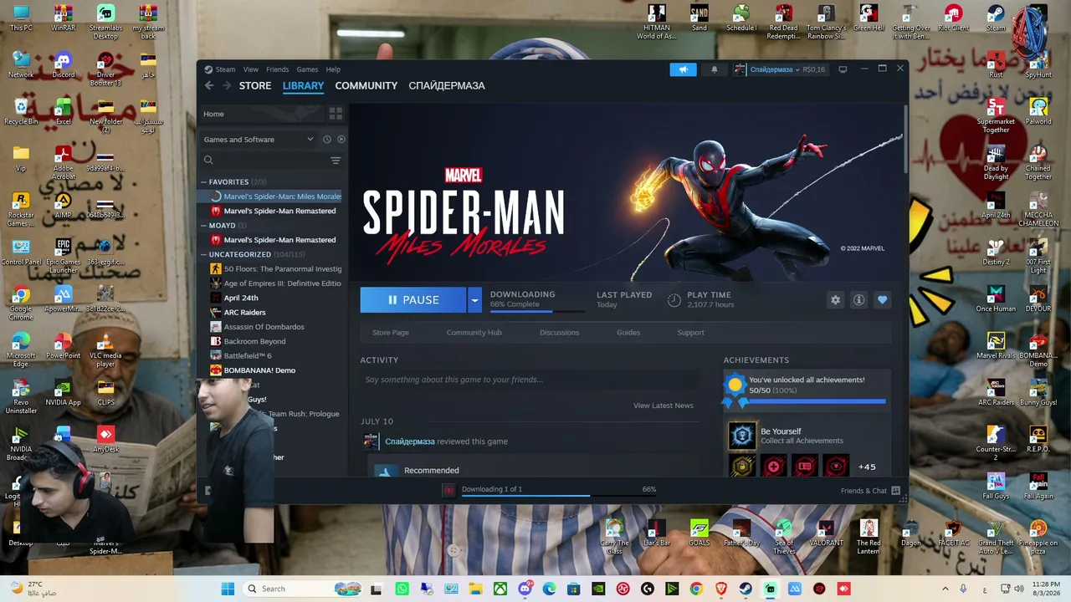Open the Discussions link
The height and width of the screenshot is (602, 1071).
tap(559, 333)
